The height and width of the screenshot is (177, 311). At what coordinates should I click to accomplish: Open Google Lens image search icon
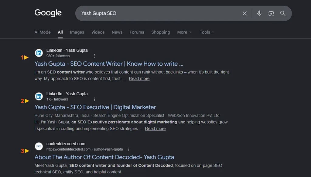271,13
